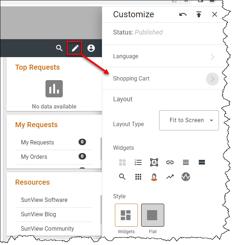Click the My Requests card scrollbar
This screenshot has height=245, width=233.
pyautogui.click(x=101, y=149)
